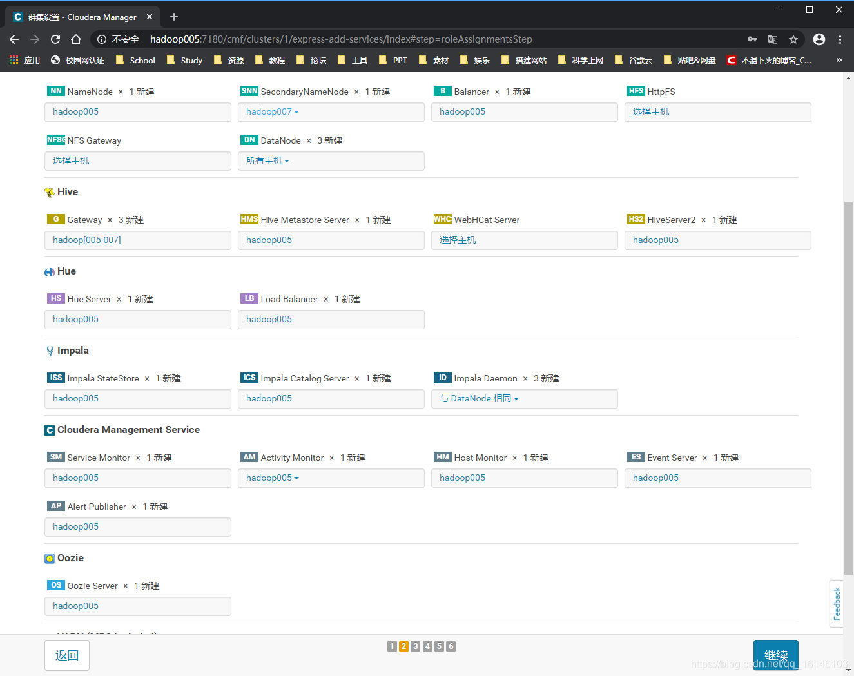This screenshot has height=676, width=854.
Task: Click the Impala service icon
Action: click(x=50, y=351)
